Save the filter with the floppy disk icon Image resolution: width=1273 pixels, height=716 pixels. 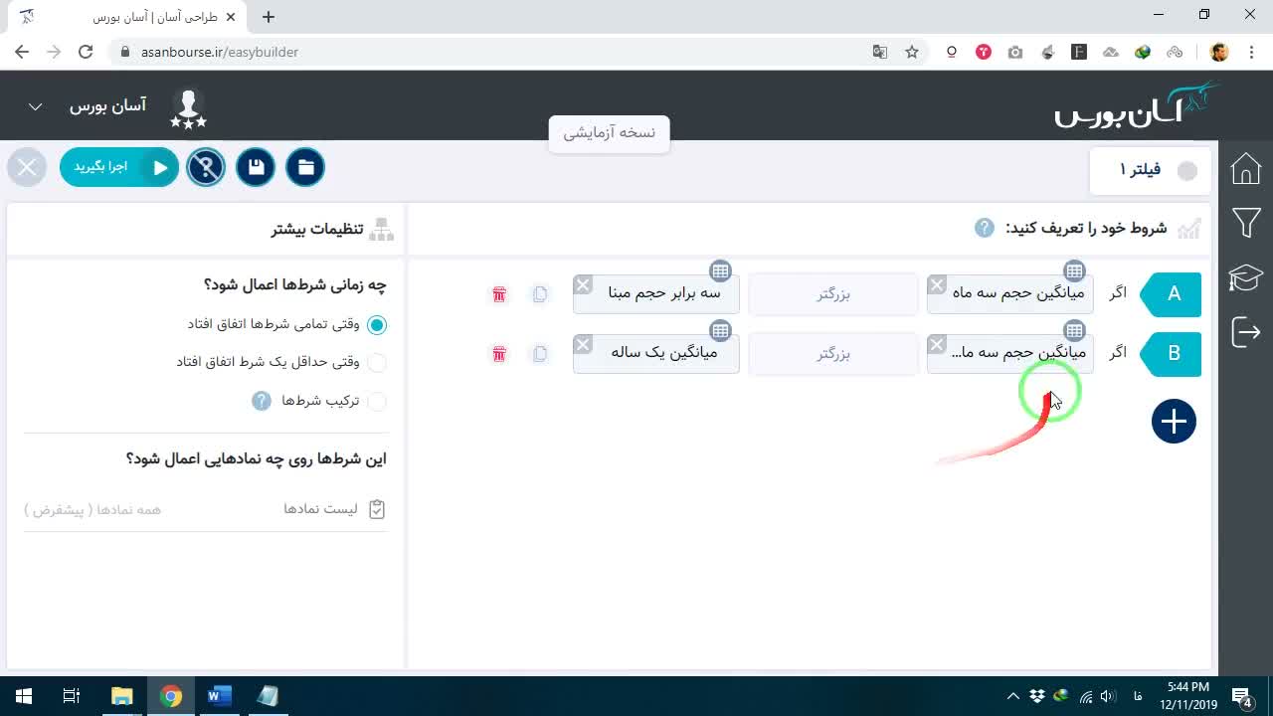pos(256,167)
